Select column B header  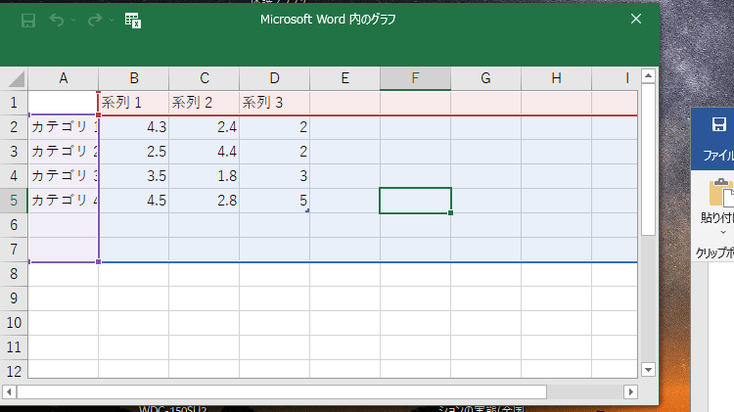[x=134, y=78]
